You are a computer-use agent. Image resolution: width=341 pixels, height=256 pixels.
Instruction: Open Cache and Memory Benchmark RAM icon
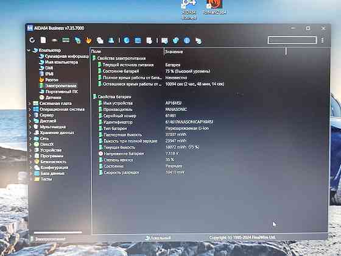coord(66,40)
